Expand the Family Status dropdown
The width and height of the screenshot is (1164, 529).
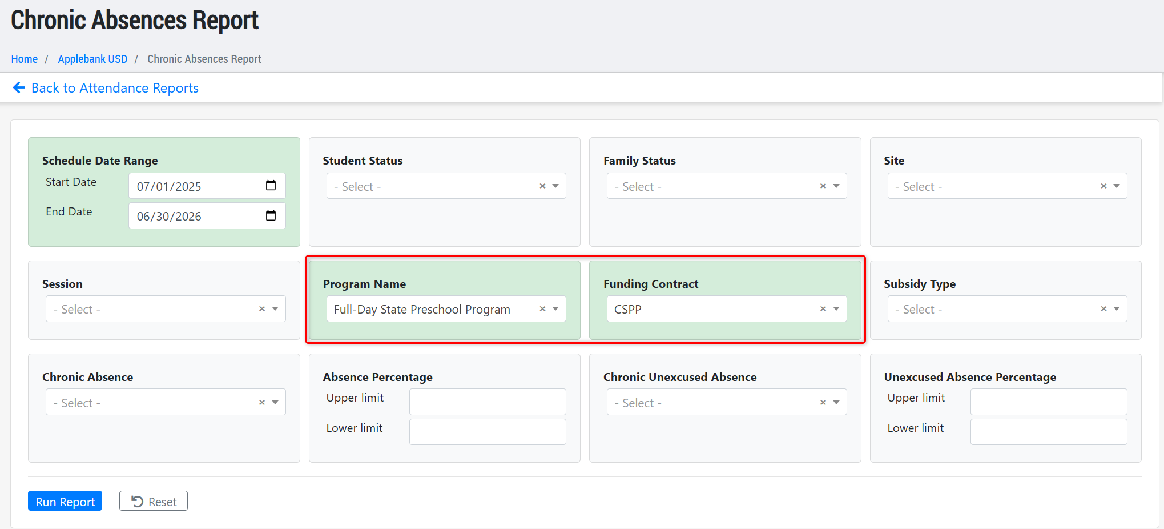(836, 186)
